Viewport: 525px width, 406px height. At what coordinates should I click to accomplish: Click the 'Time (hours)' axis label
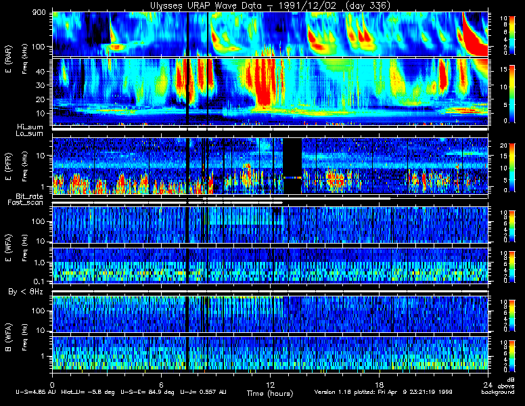tap(270, 393)
